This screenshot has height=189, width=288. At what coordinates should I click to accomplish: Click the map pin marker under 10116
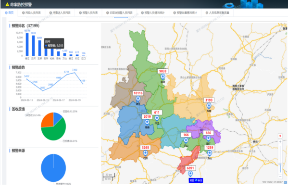tap(138, 99)
